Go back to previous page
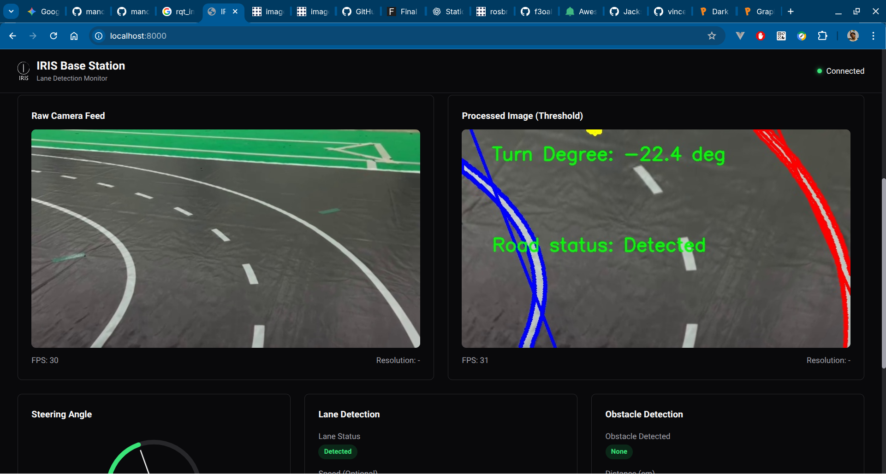The image size is (886, 474). coord(12,36)
